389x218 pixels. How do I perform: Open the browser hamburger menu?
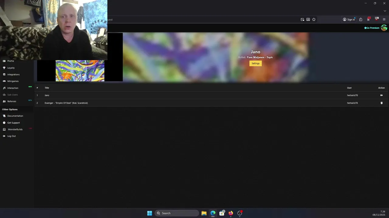coord(384,19)
